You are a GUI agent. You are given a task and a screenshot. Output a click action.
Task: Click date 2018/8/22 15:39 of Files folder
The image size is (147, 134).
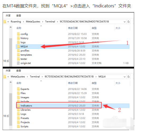(77, 93)
